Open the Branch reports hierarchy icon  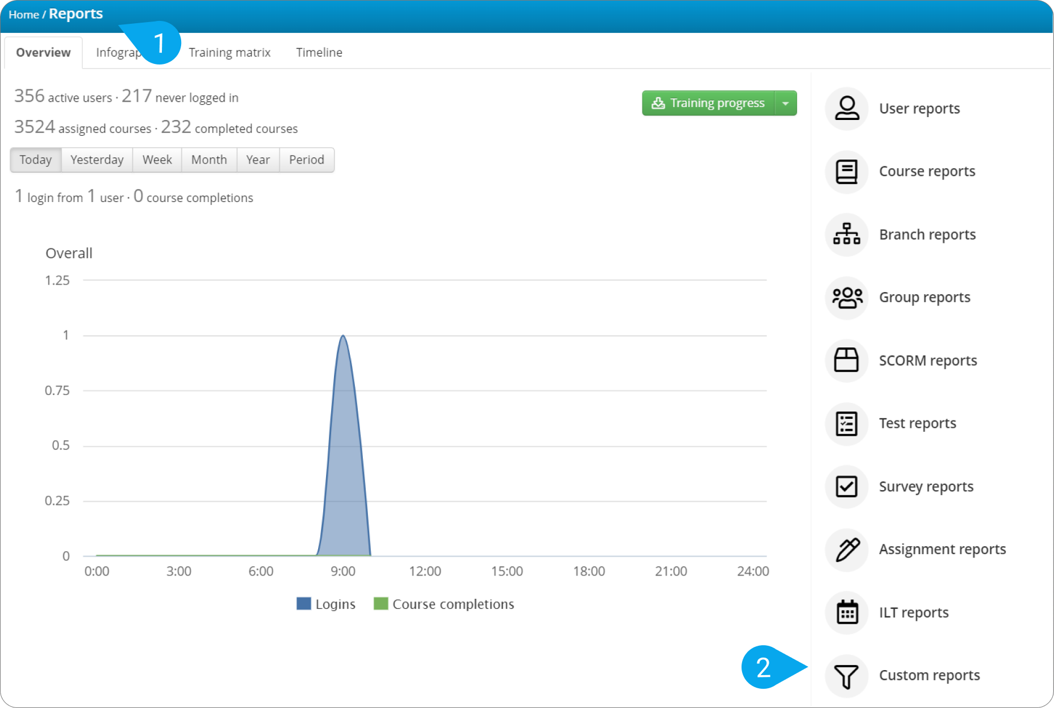point(847,234)
